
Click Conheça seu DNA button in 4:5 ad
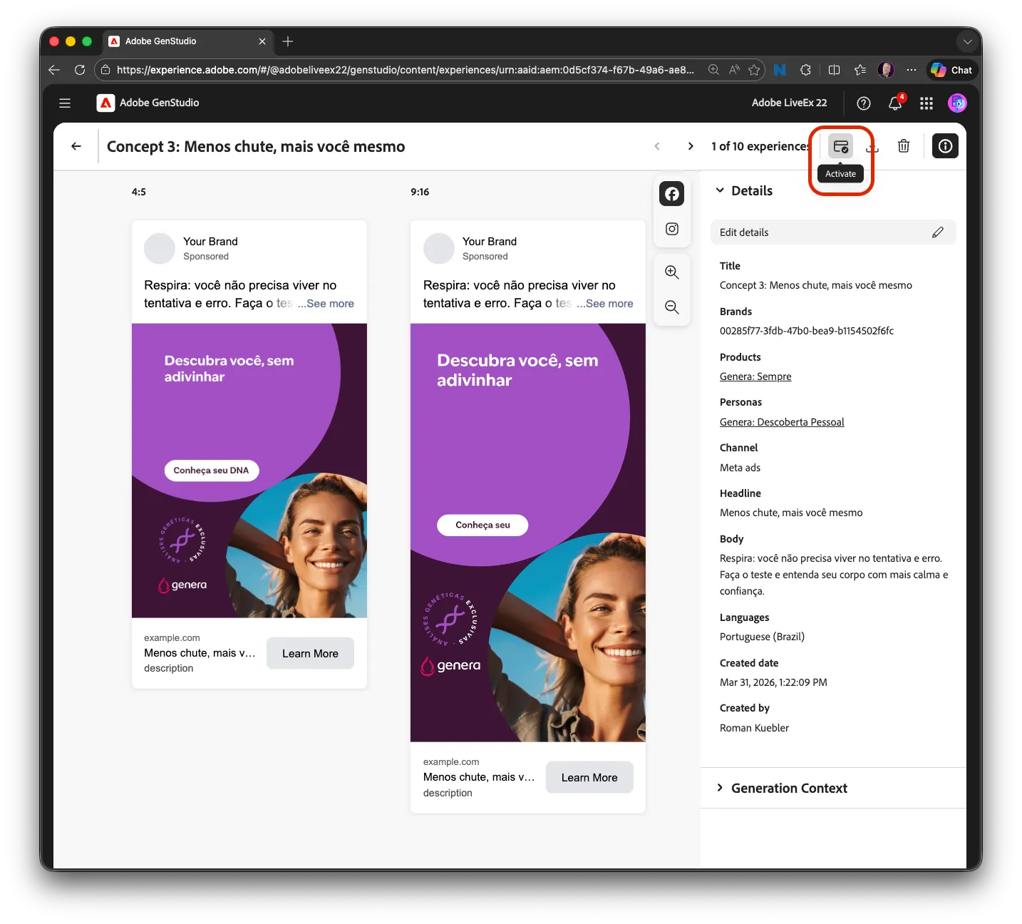pos(211,471)
